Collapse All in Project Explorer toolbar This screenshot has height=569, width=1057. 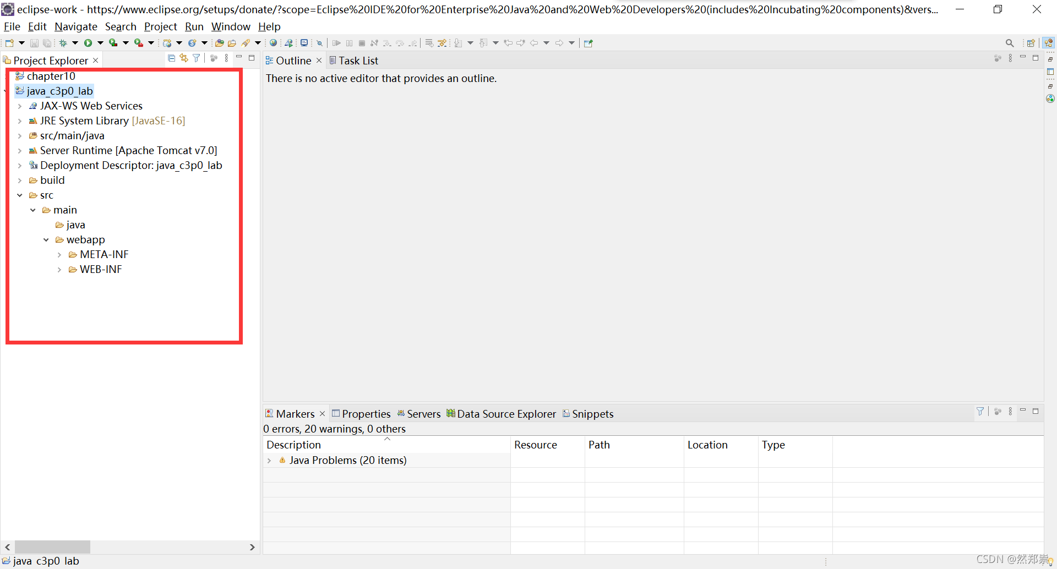[171, 58]
